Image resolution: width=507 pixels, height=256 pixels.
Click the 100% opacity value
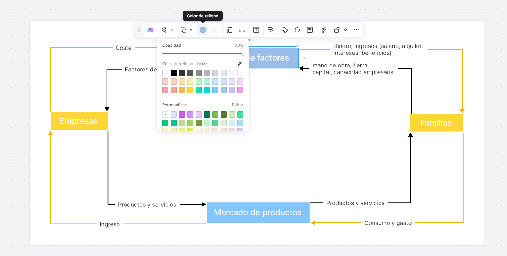point(238,45)
